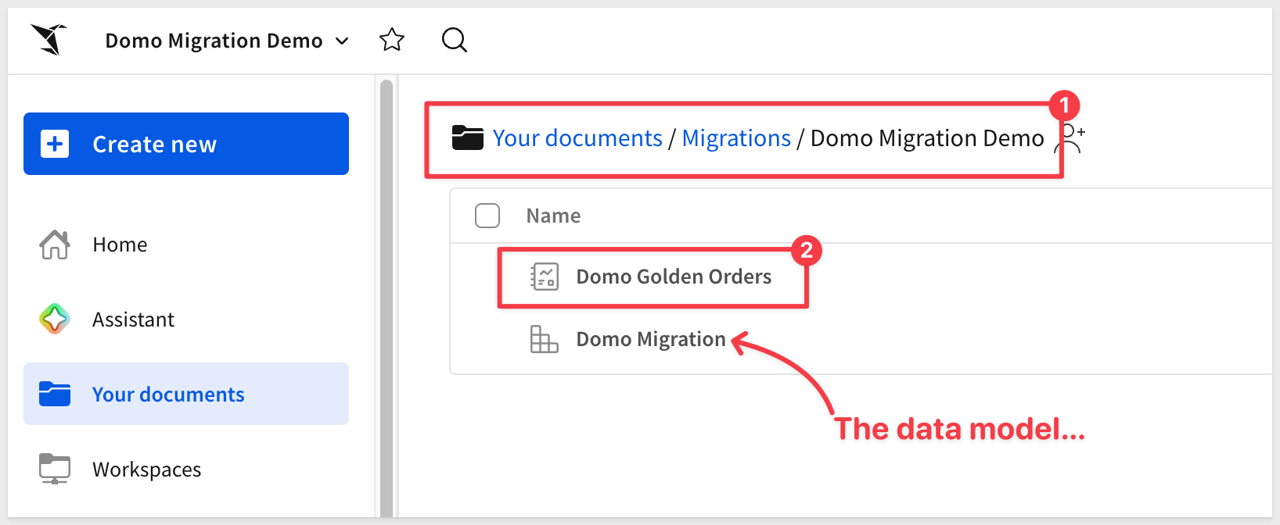Click the Workspaces network folder icon
Screen dimensions: 1280x525
coord(55,469)
